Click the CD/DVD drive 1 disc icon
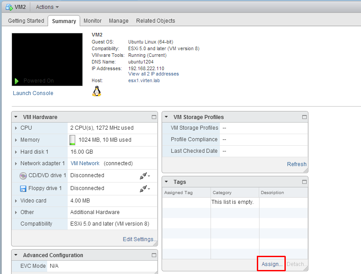 [x=23, y=176]
